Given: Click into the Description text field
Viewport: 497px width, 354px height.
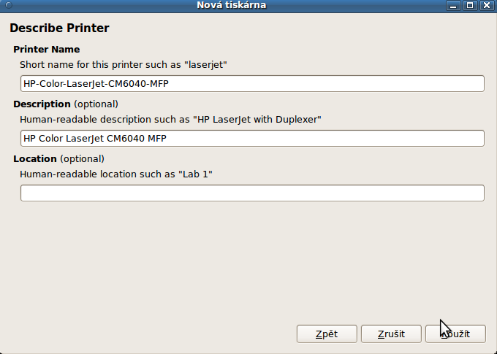Looking at the screenshot, I should [x=252, y=138].
